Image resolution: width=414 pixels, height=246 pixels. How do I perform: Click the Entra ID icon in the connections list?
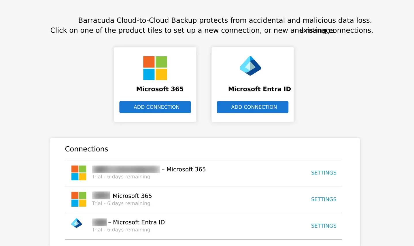76,223
